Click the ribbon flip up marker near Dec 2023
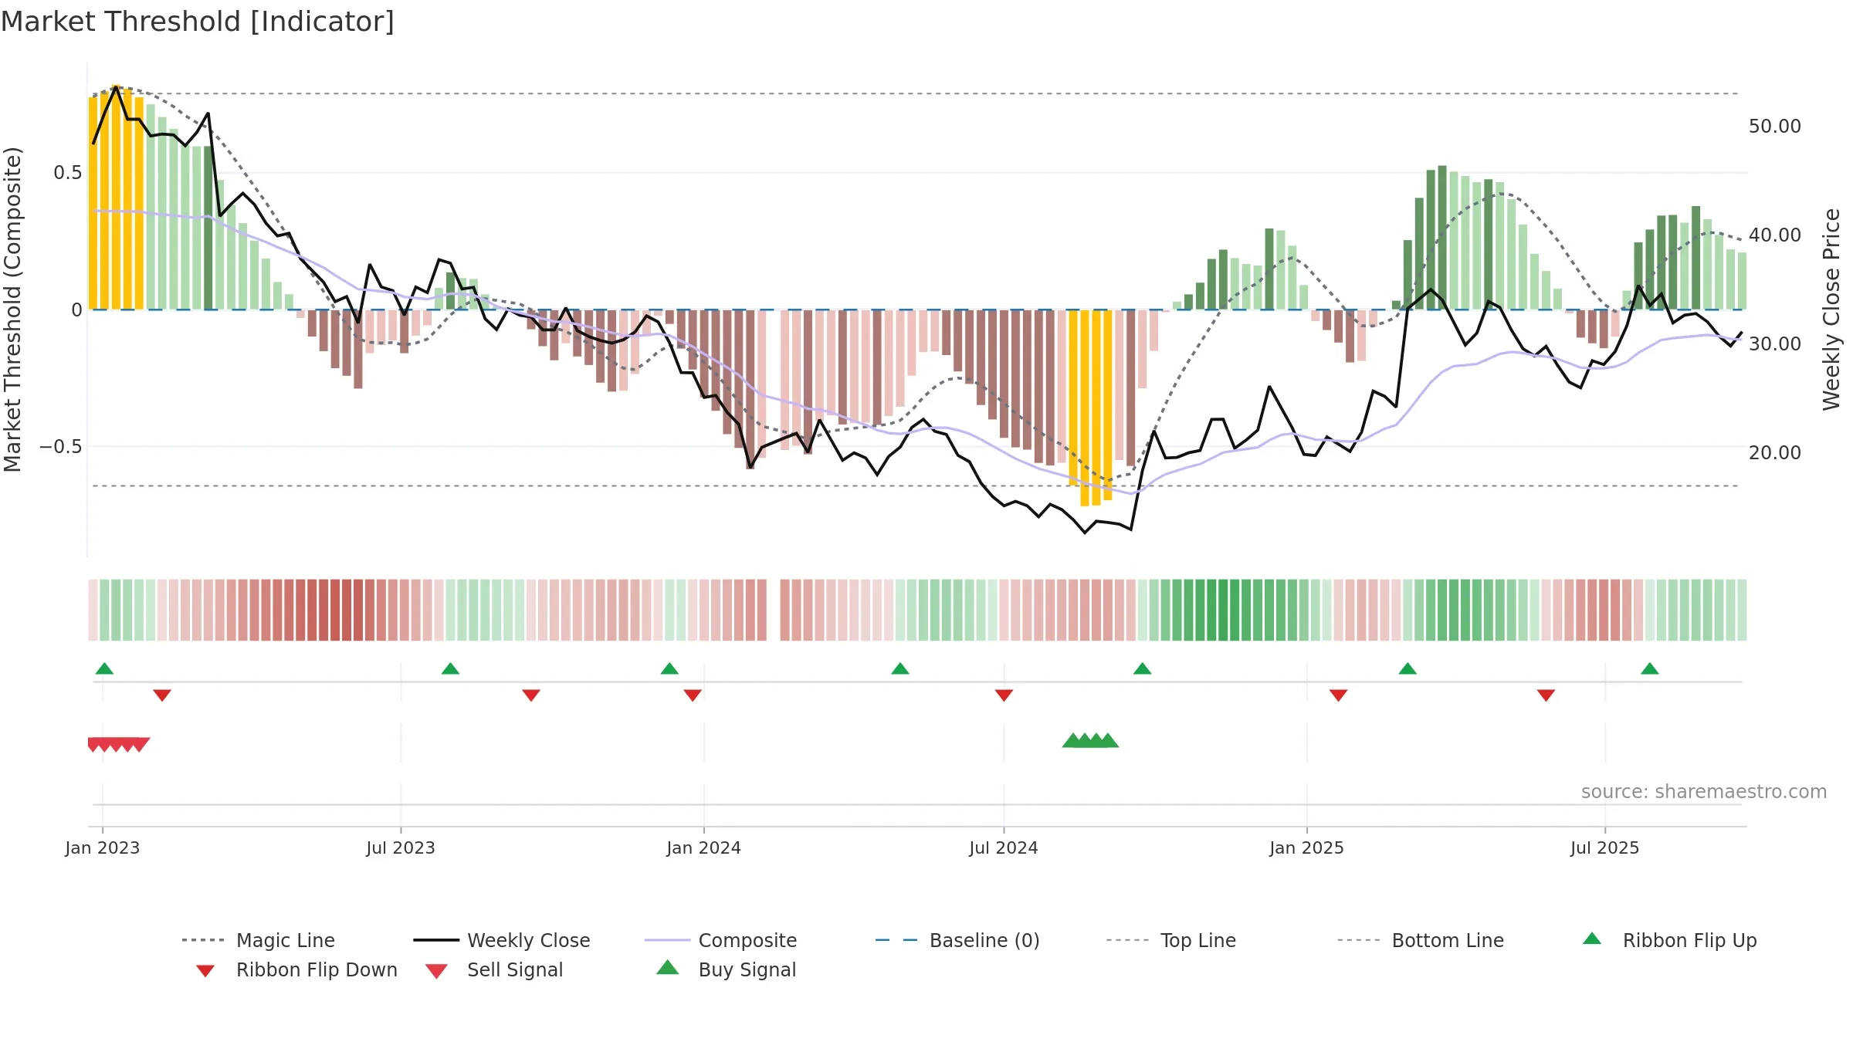Viewport: 1853px width, 1042px height. (669, 668)
